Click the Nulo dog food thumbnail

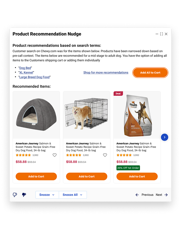tap(137, 115)
